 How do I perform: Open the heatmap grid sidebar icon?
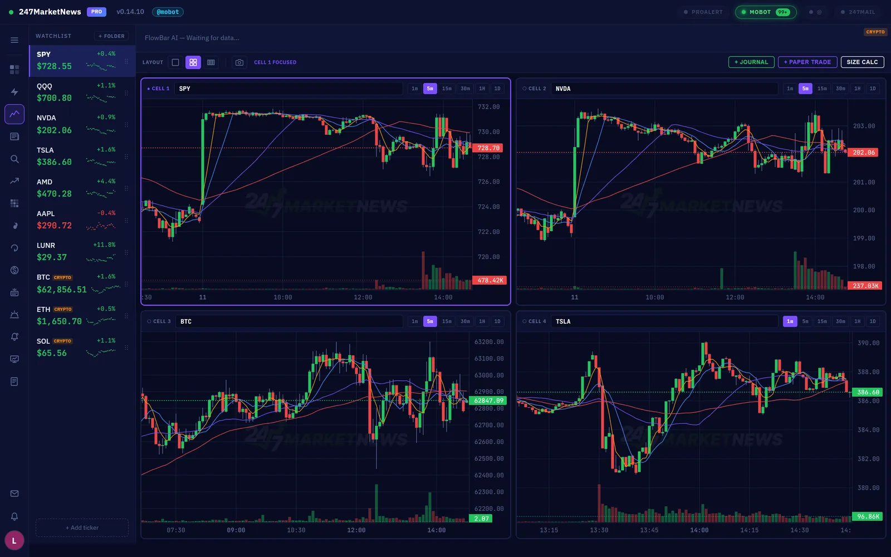click(x=14, y=203)
